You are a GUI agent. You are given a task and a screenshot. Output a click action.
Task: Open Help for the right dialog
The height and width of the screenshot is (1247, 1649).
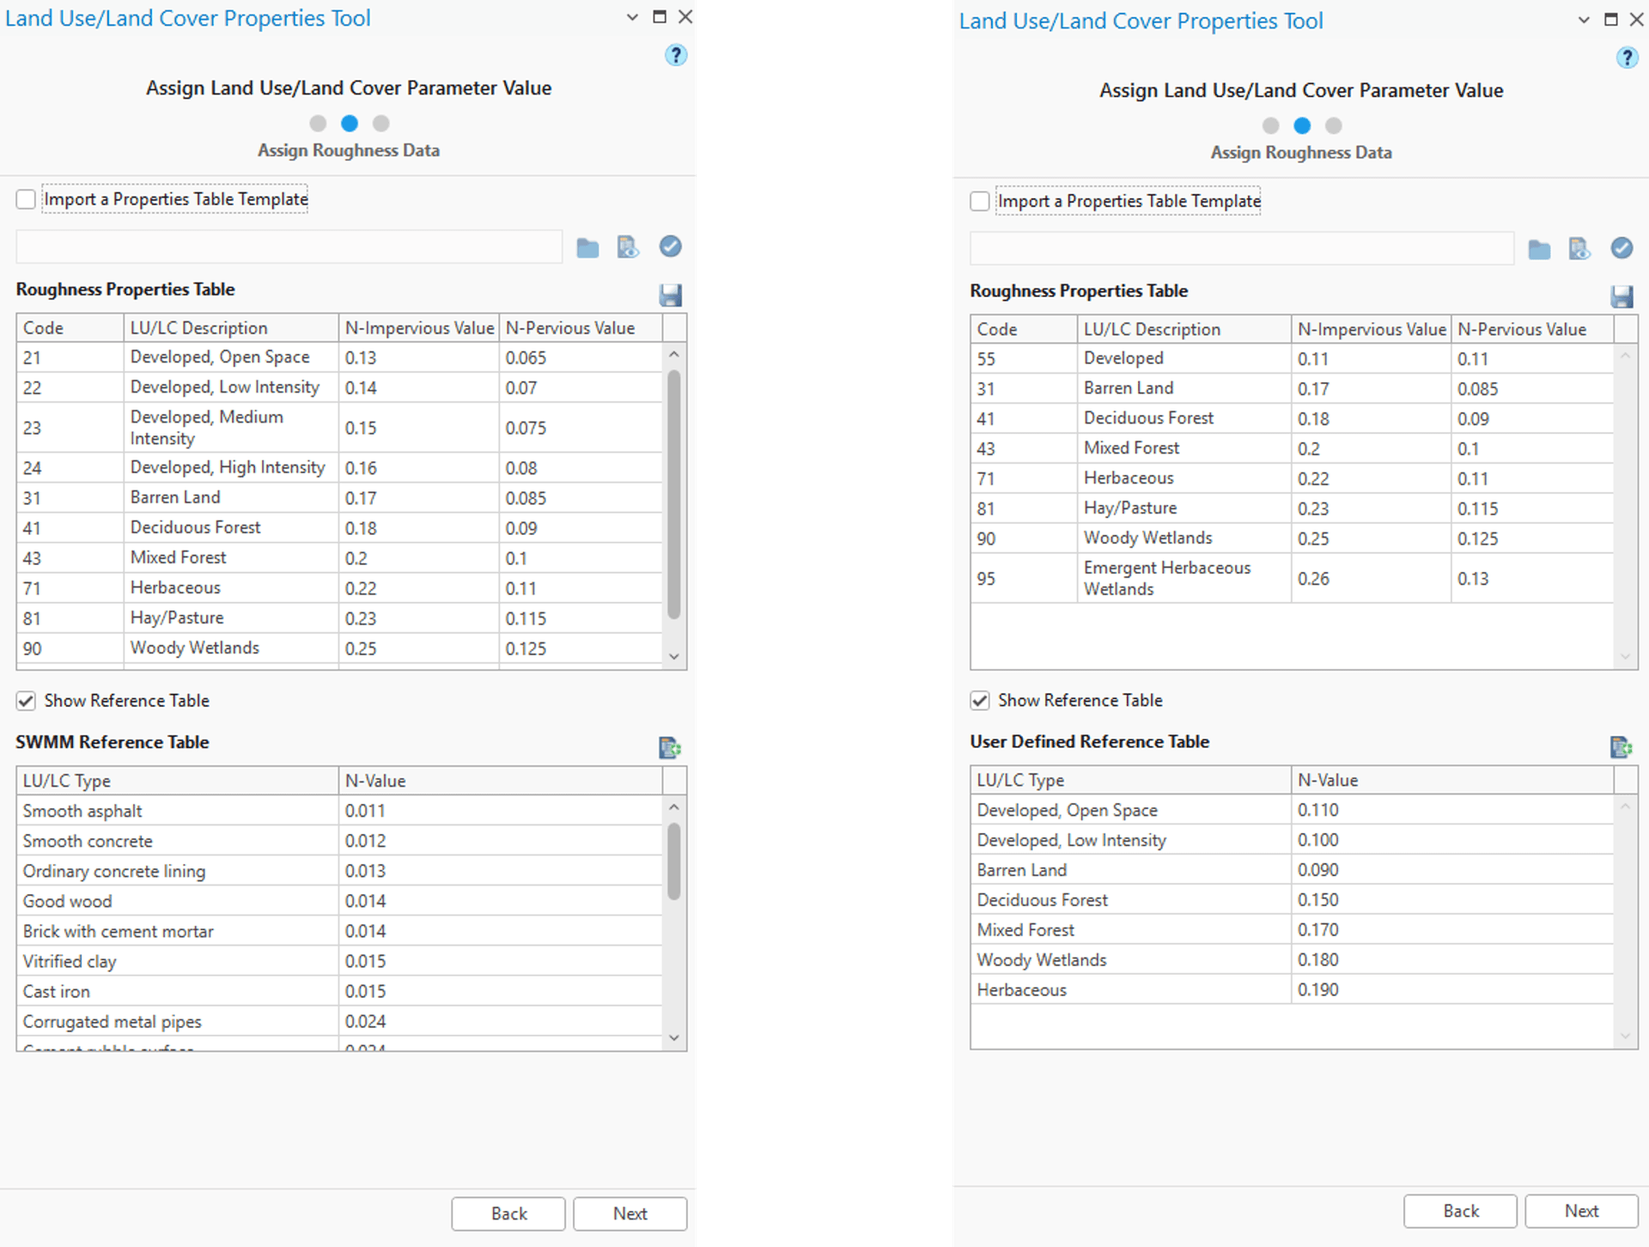coord(1628,58)
